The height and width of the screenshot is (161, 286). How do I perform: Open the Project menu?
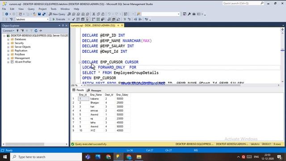pos(42,9)
